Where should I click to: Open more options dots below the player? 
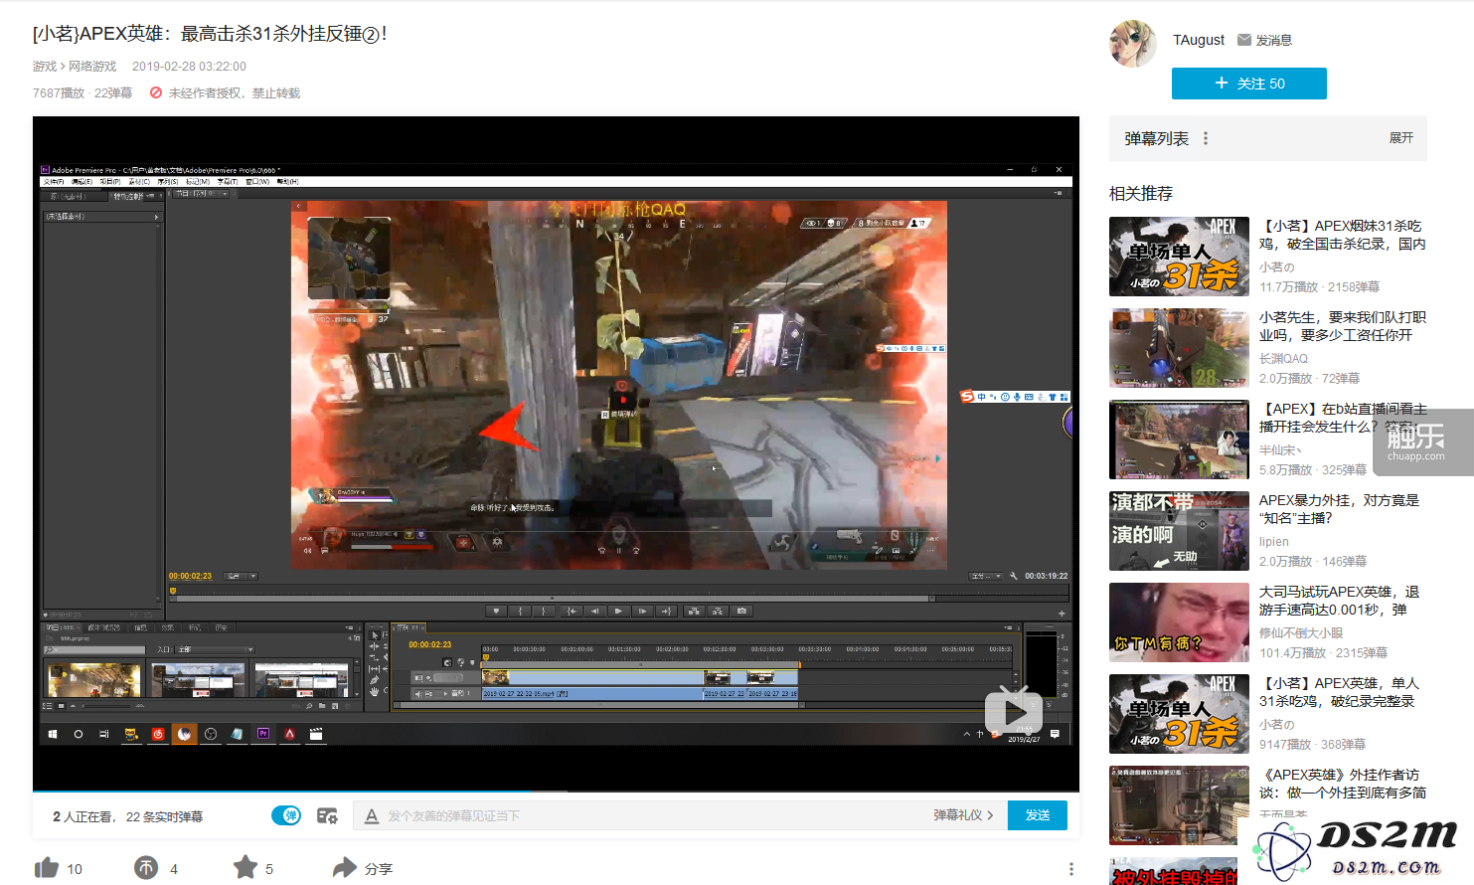1070,869
